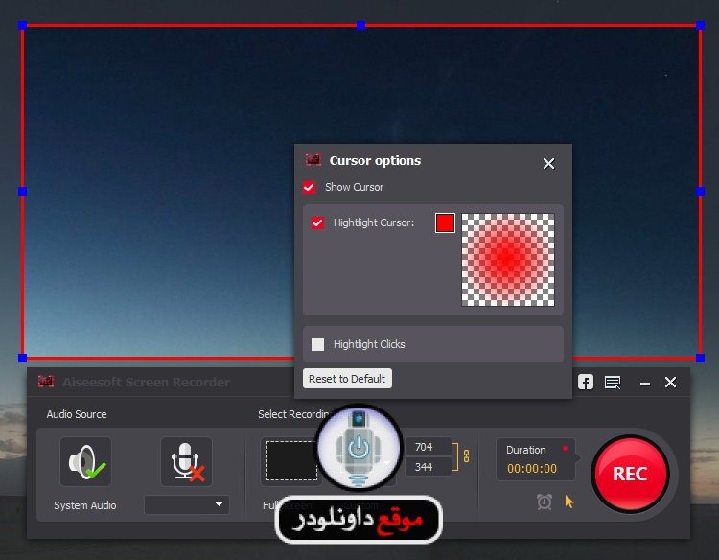Click the Duration timer display
This screenshot has width=719, height=560.
point(532,469)
